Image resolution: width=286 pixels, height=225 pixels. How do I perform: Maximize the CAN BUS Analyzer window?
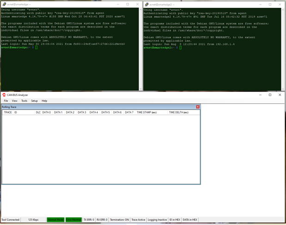270,95
